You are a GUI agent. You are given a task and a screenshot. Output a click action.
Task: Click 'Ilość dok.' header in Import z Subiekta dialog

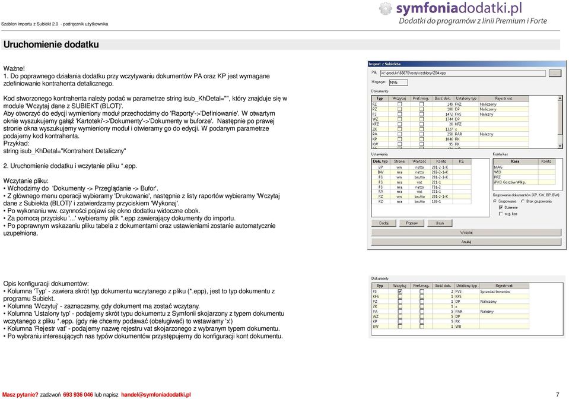[443, 99]
